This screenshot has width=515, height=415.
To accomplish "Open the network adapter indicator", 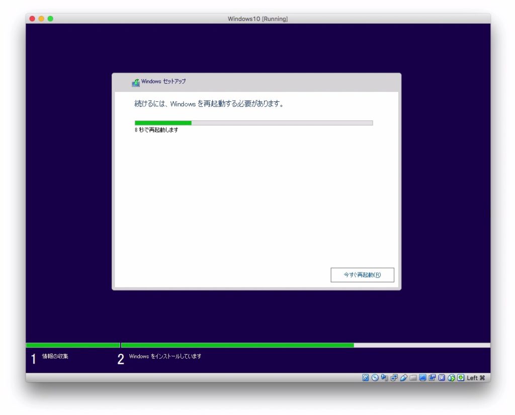I will 394,378.
